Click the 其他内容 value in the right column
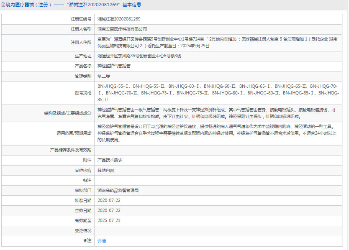The image size is (349, 250). tap(106, 171)
